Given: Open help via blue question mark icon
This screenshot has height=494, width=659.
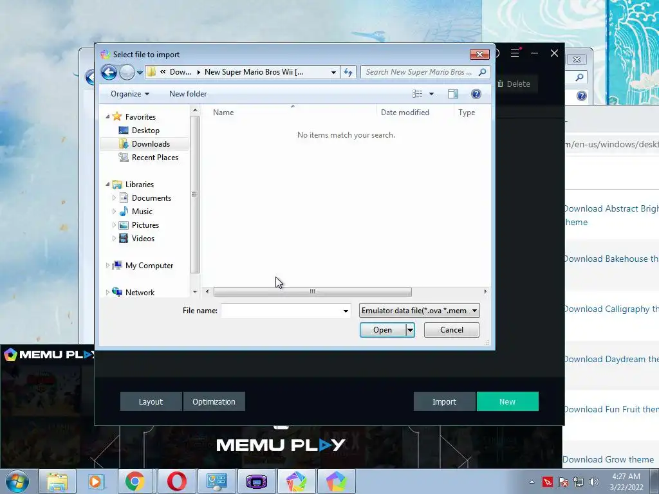Looking at the screenshot, I should point(476,94).
